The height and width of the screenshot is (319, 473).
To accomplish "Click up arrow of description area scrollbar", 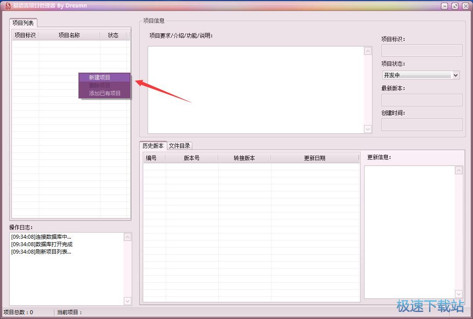I will pyautogui.click(x=368, y=51).
